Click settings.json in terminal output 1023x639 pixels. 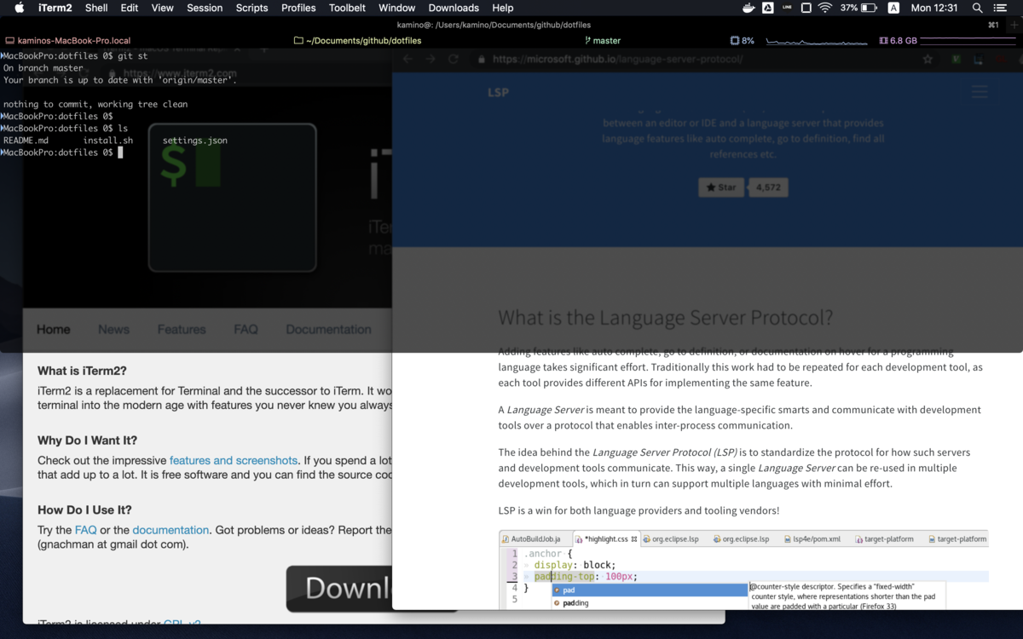tap(195, 141)
